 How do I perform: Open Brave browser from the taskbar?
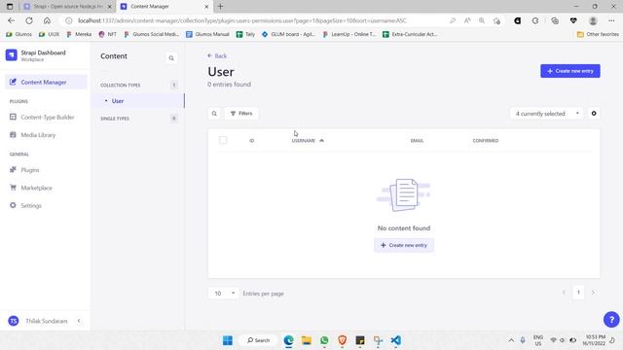pos(342,340)
